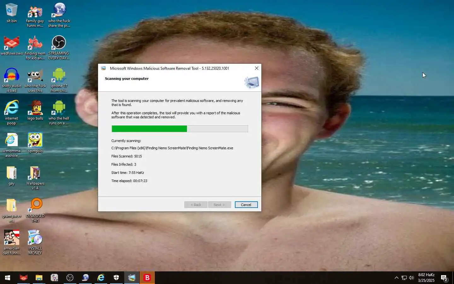This screenshot has height=284, width=454.
Task: Open the volume control tray icon
Action: [x=411, y=278]
